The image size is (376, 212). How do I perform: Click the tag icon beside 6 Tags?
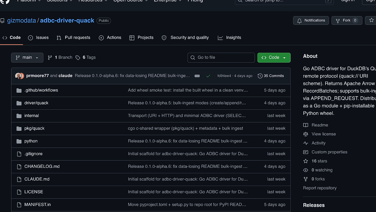(78, 58)
